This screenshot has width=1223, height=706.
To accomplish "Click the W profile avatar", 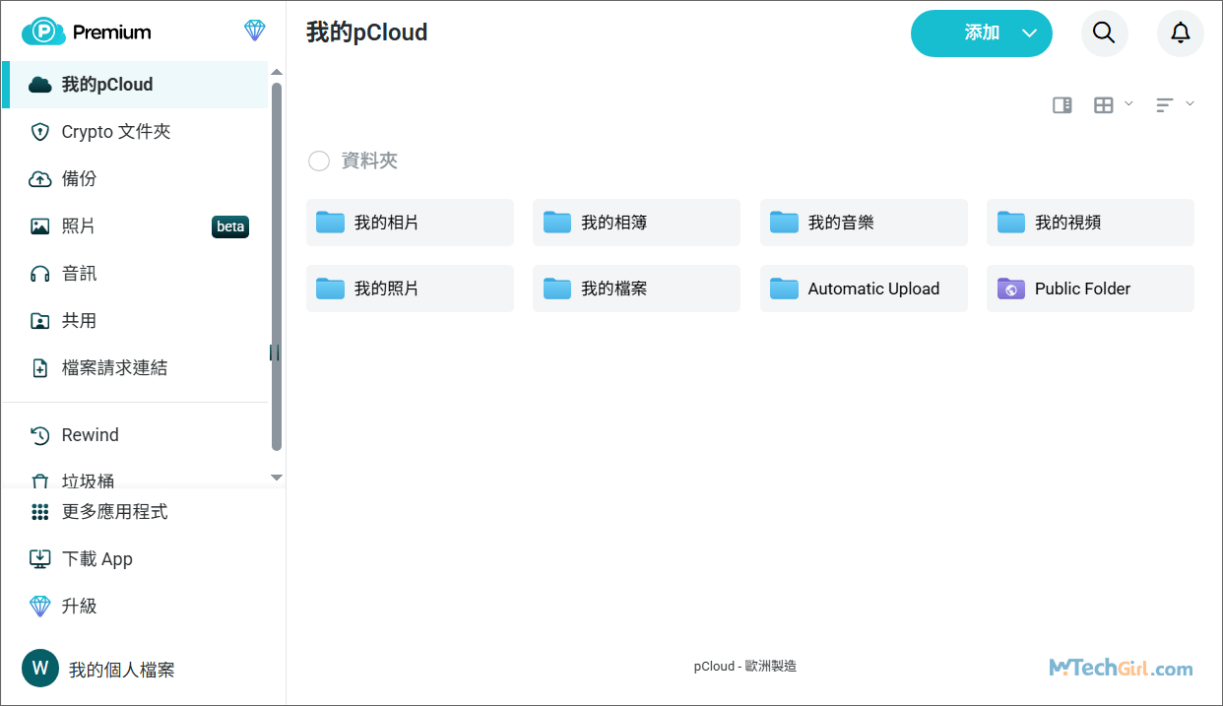I will [x=40, y=668].
